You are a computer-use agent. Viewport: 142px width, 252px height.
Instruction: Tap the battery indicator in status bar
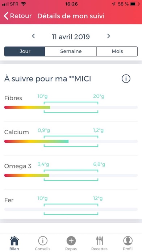(135, 4)
